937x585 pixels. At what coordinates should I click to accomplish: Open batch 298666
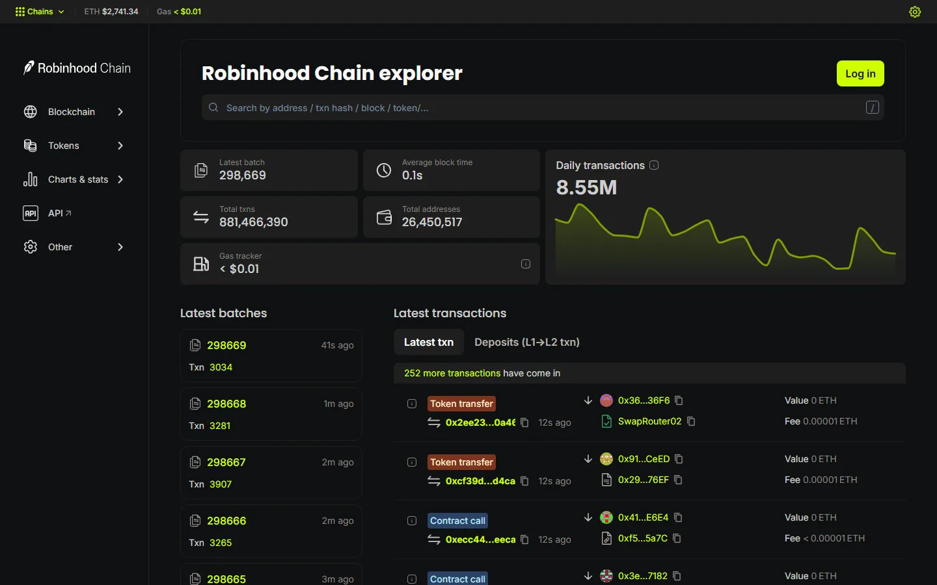[226, 521]
